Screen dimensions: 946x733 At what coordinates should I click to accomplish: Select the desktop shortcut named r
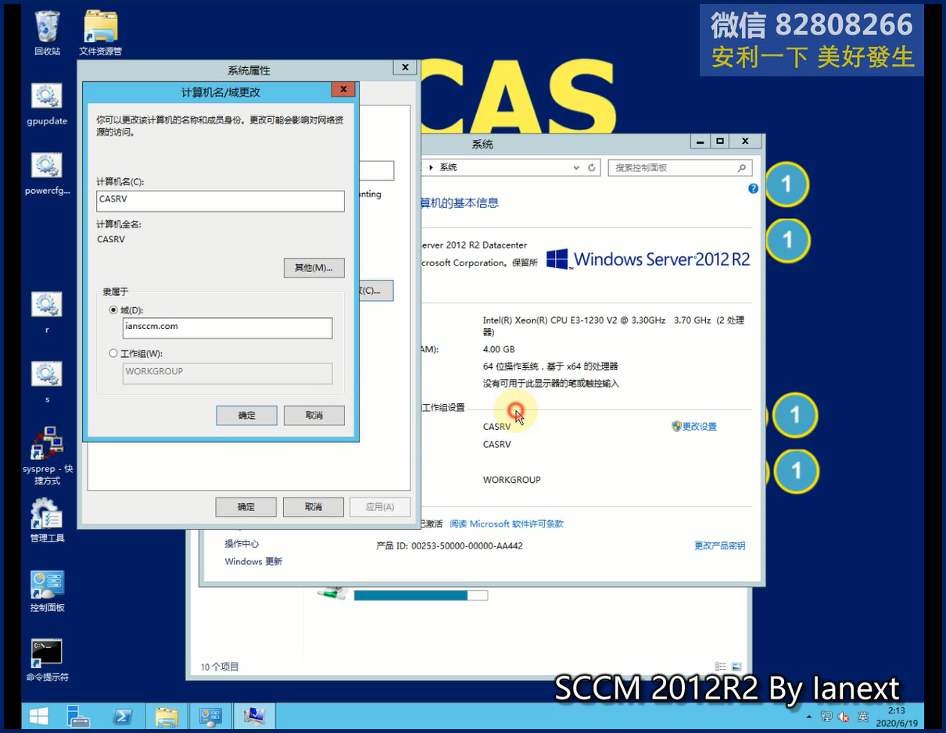coord(47,313)
